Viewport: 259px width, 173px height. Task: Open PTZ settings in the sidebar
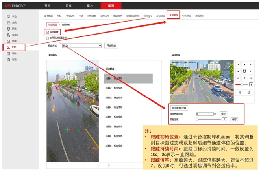click(x=14, y=47)
